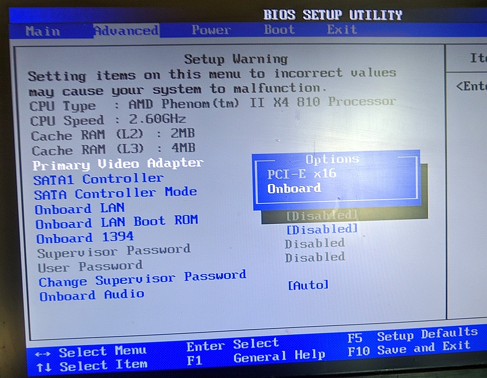Click User Password Disabled status

pyautogui.click(x=315, y=258)
